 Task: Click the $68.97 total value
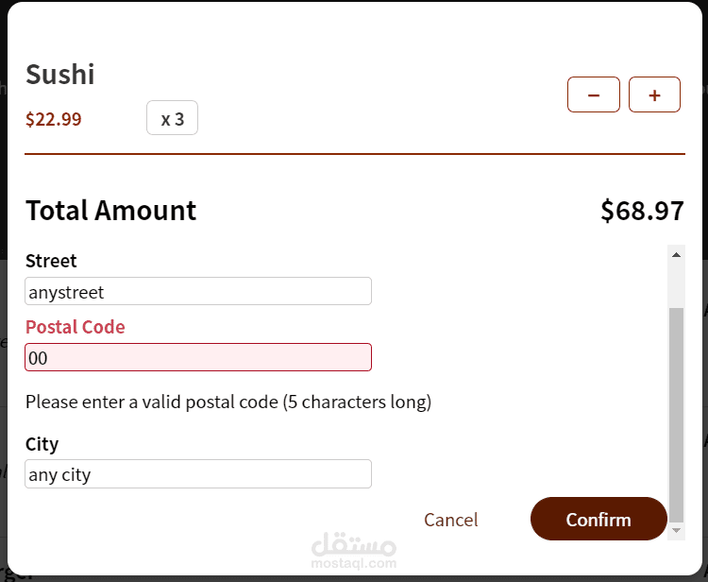(x=642, y=210)
